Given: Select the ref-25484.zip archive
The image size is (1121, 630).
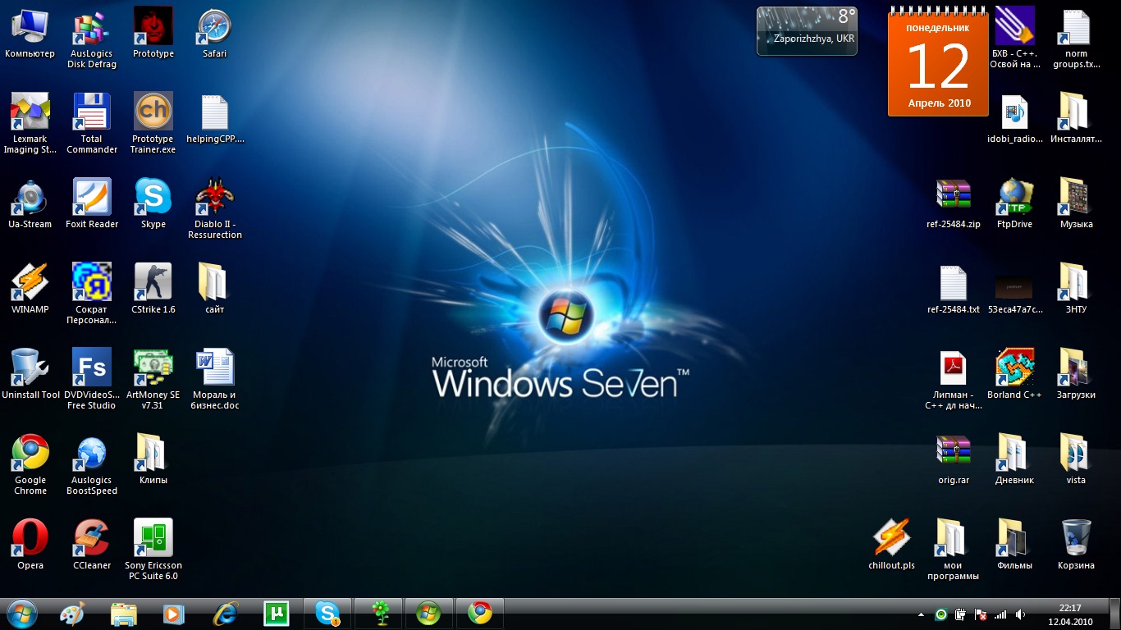Looking at the screenshot, I should tap(954, 203).
